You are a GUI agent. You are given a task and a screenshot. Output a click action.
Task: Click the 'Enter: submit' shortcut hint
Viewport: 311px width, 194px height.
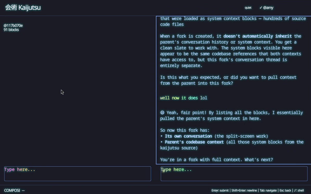tap(220, 191)
